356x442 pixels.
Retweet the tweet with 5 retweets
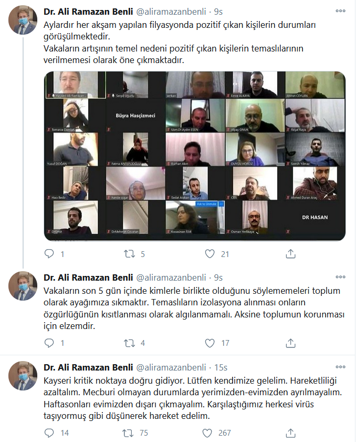[x=130, y=254]
